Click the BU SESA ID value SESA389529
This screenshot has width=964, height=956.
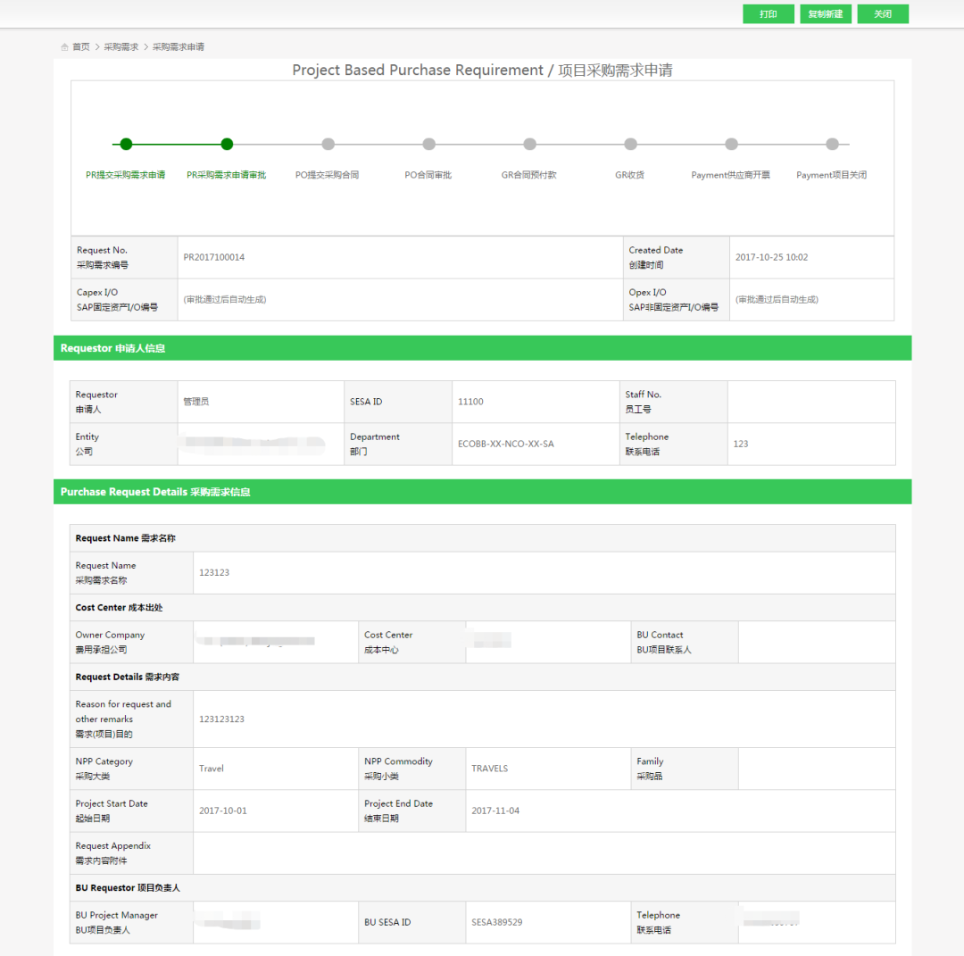click(x=497, y=922)
